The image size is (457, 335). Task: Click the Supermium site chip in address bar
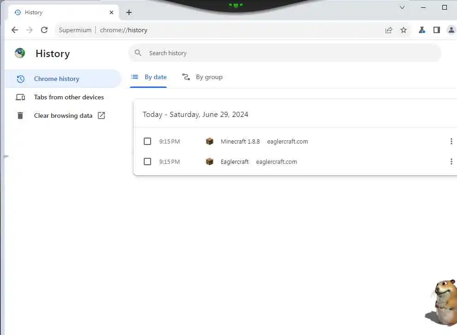click(75, 30)
